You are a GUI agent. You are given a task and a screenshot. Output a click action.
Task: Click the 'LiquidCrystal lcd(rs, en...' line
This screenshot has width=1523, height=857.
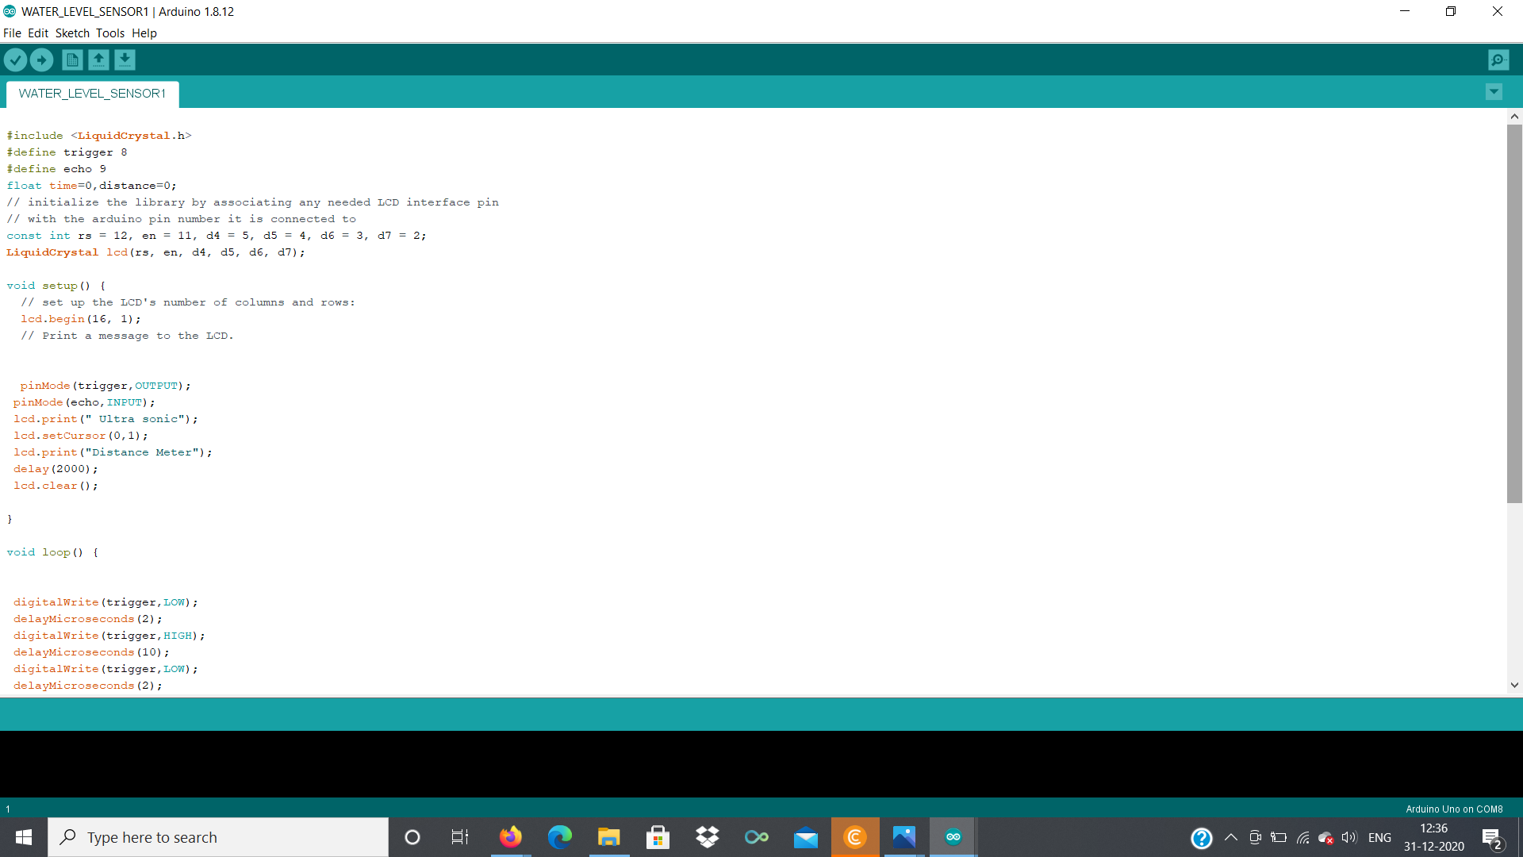click(156, 252)
